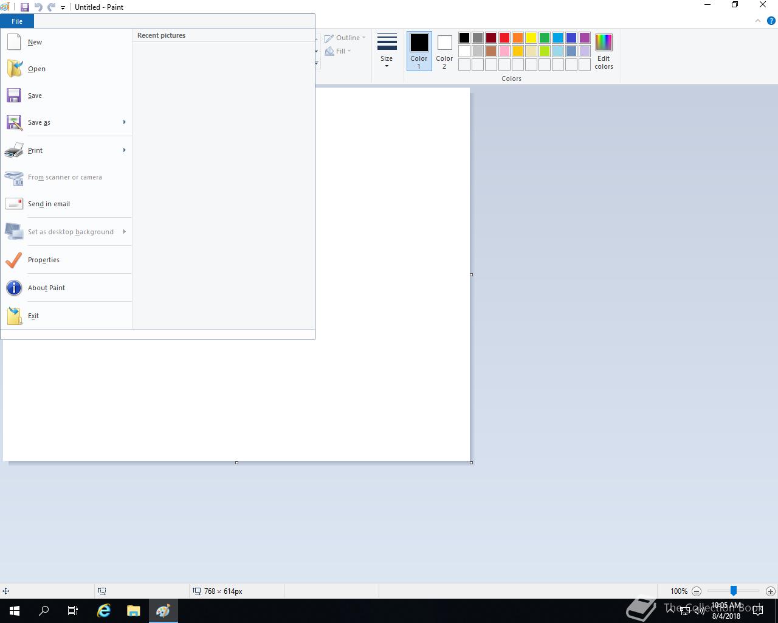Open the notification Action Center icon
The image size is (778, 623).
click(x=757, y=611)
